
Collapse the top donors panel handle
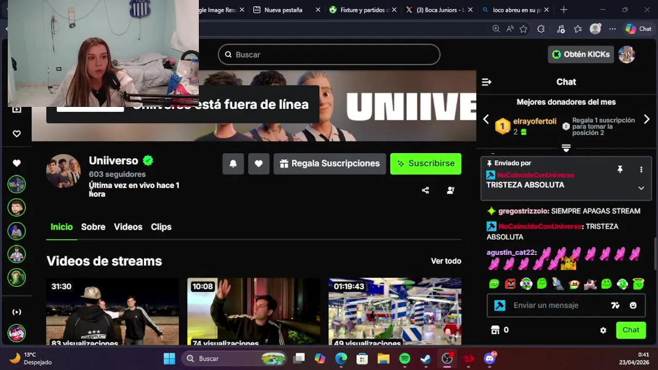click(566, 148)
